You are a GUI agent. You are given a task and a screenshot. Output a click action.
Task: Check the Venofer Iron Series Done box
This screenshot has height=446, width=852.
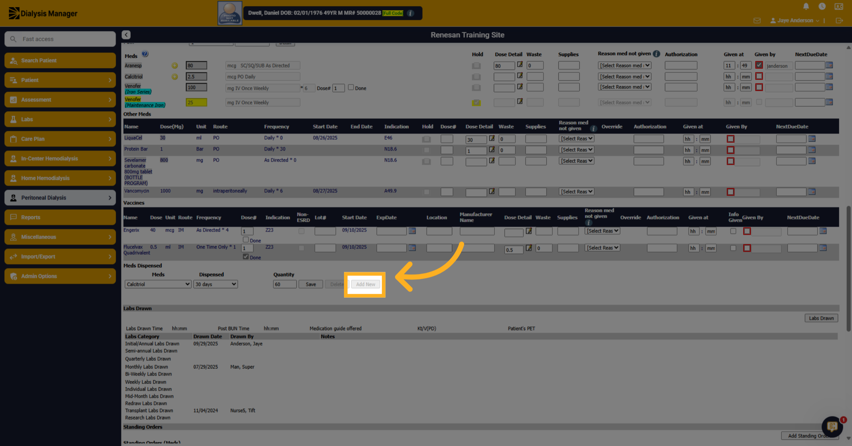(351, 87)
